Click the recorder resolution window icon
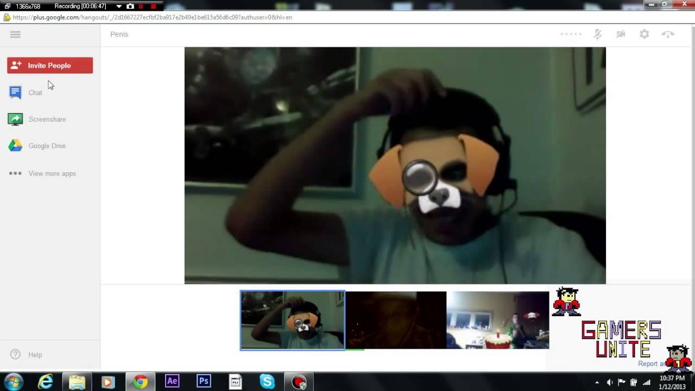The width and height of the screenshot is (695, 391). point(7,7)
